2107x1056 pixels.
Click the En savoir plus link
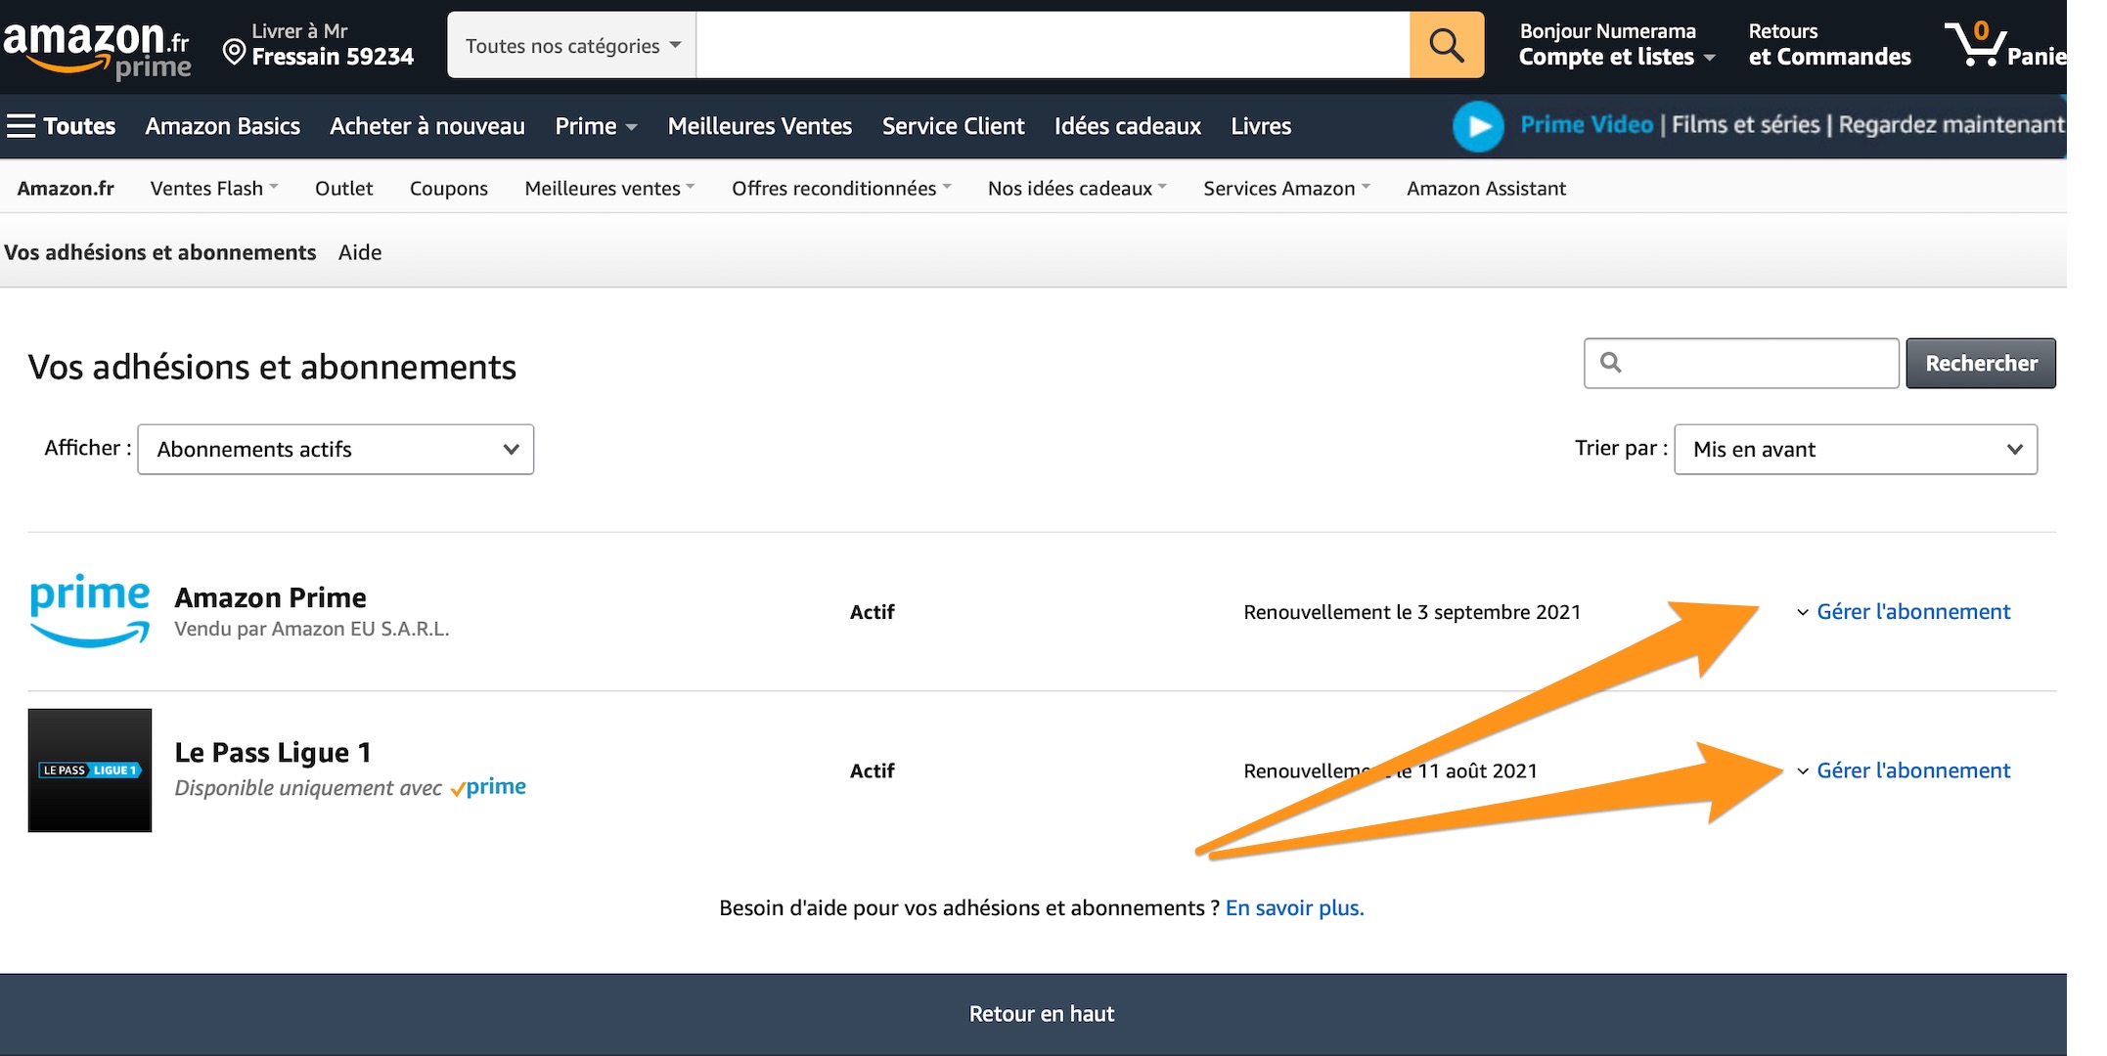pos(1294,907)
